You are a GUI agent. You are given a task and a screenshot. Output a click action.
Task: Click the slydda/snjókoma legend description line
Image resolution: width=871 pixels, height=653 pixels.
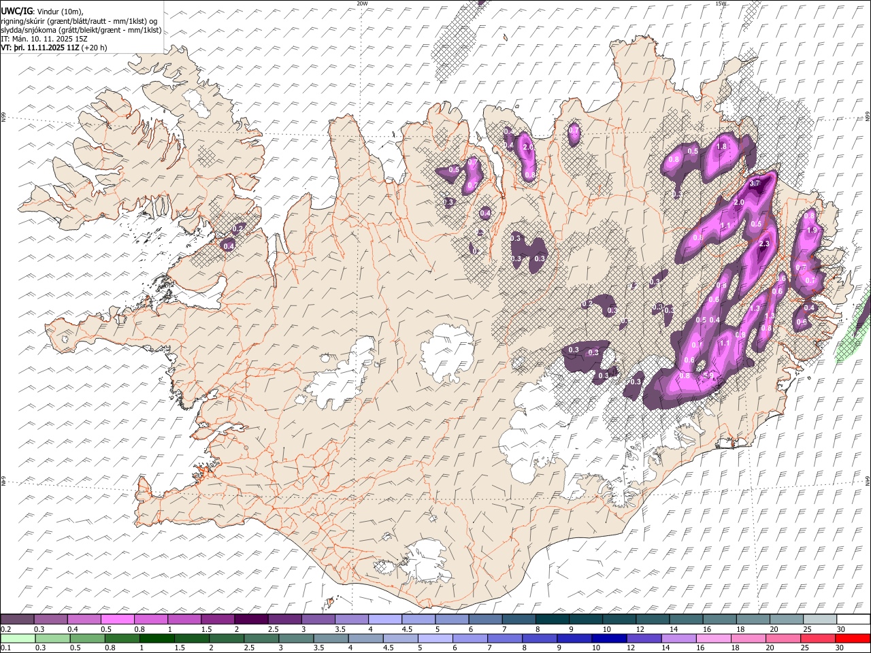click(81, 30)
